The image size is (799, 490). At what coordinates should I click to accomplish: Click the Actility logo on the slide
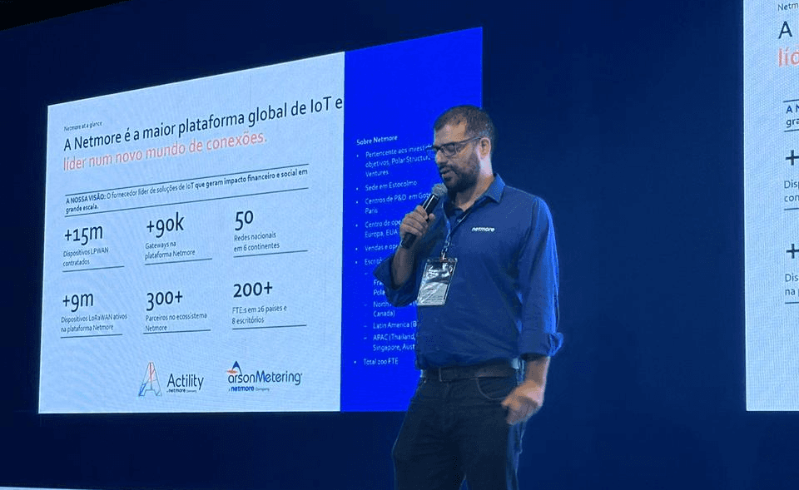(171, 380)
